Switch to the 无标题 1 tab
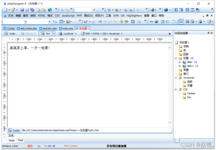 [82, 28]
